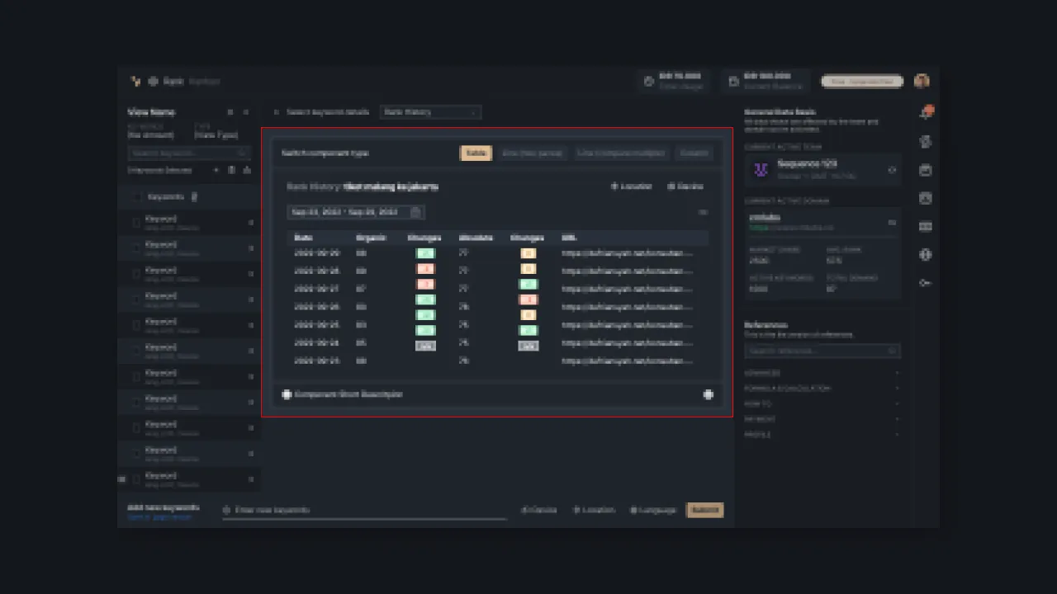Open the user avatar menu

point(922,81)
